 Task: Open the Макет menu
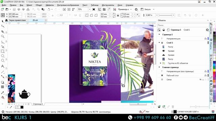tap(29, 5)
